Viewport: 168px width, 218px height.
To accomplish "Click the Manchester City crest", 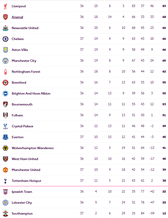I will (5, 61).
